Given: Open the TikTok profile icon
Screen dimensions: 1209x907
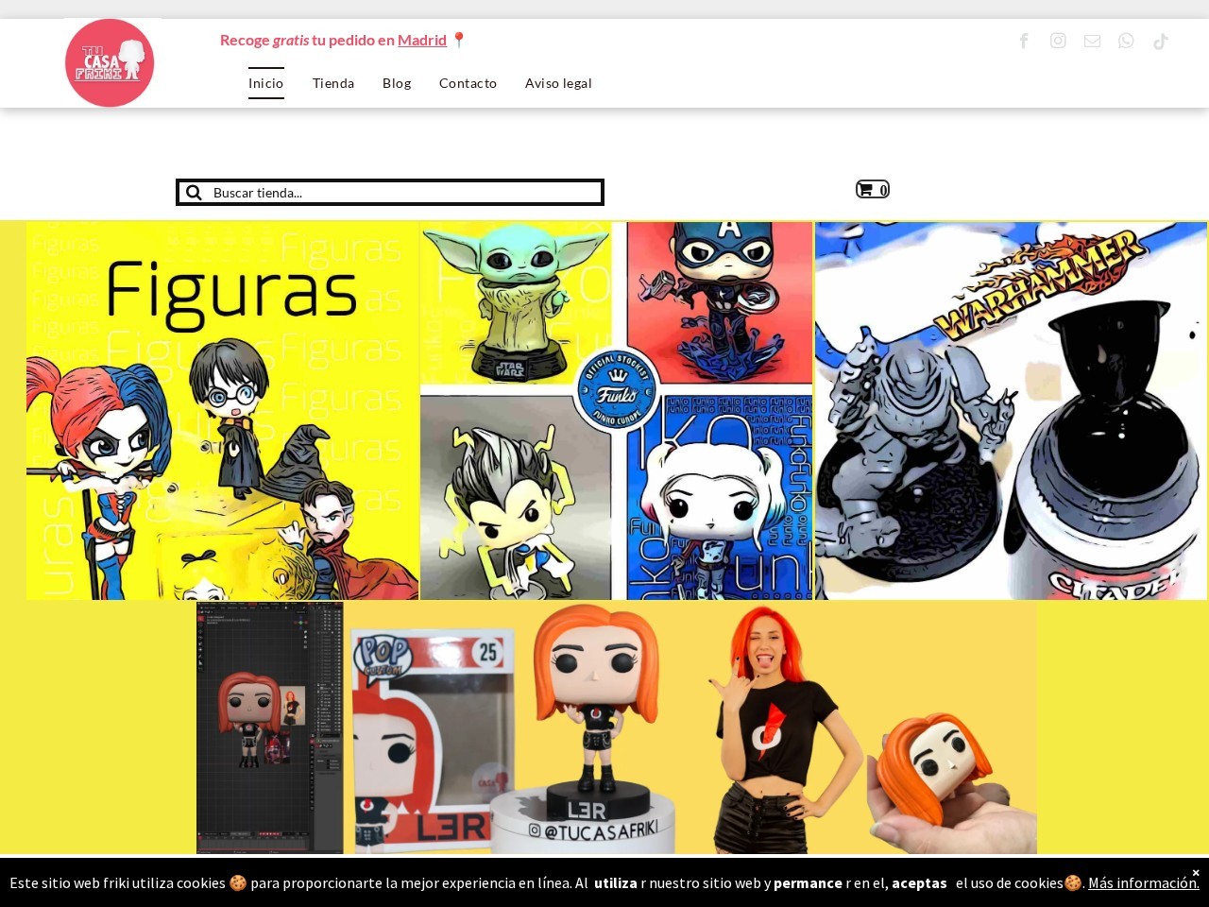Looking at the screenshot, I should (1160, 41).
